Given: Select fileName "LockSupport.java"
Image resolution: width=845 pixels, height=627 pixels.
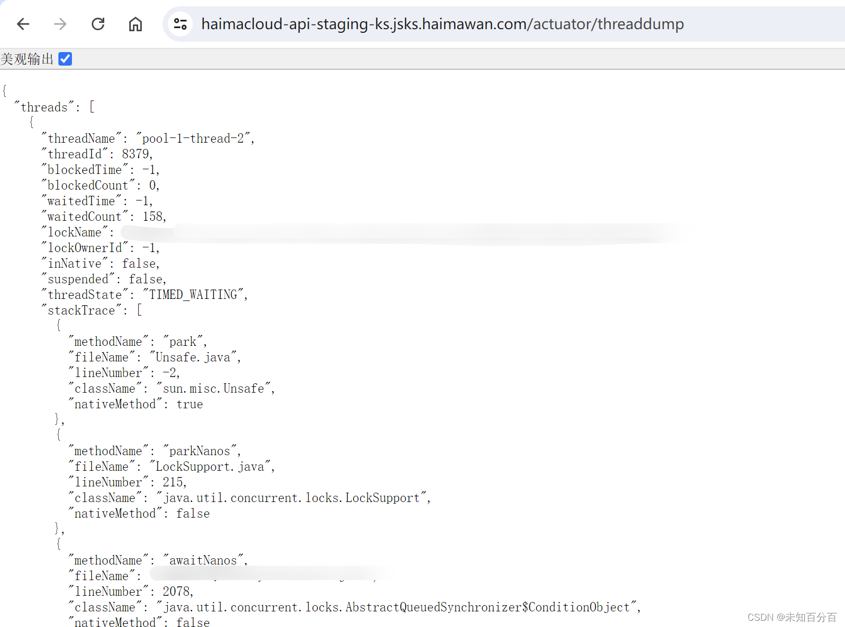Looking at the screenshot, I should [210, 467].
